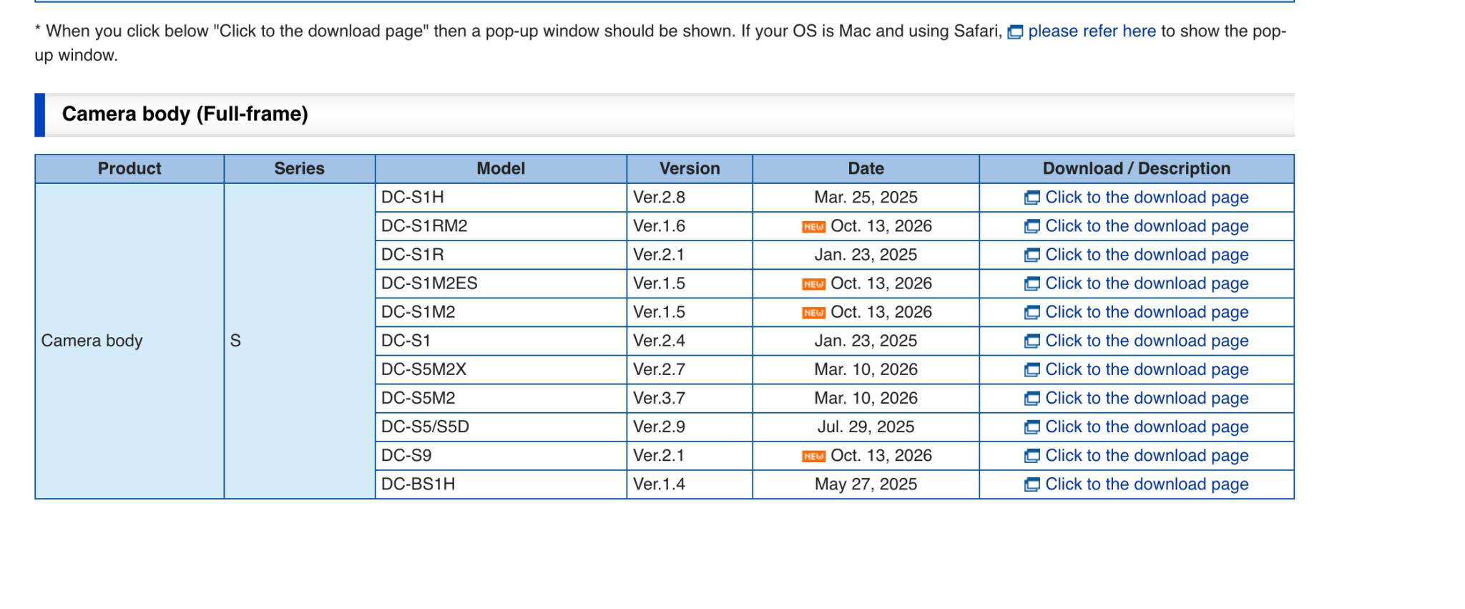Click the Version column header
1465x609 pixels.
pos(690,169)
